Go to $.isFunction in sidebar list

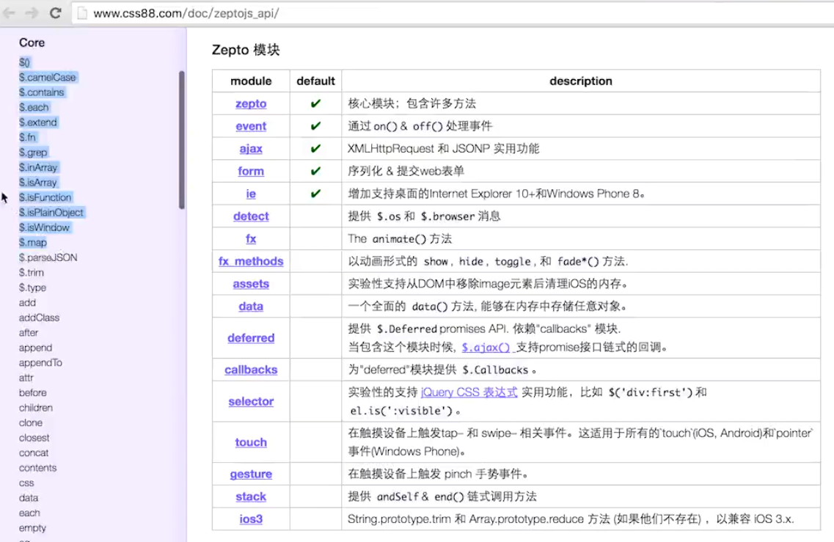coord(45,197)
